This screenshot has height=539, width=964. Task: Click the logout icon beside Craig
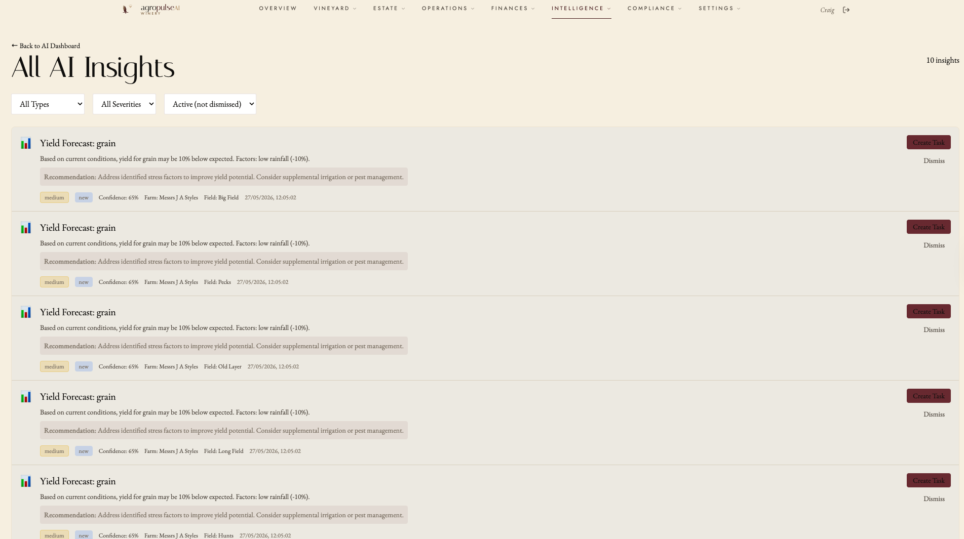[846, 10]
